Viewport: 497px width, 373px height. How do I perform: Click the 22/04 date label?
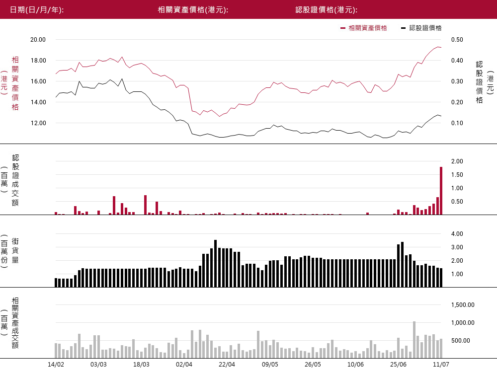[227, 365]
